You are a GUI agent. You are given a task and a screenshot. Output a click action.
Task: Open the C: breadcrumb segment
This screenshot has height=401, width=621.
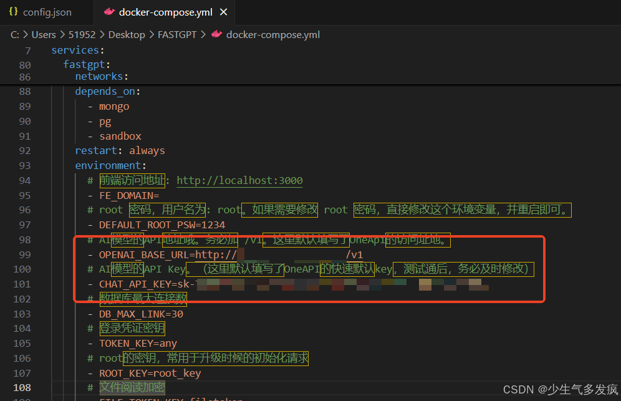coord(15,35)
